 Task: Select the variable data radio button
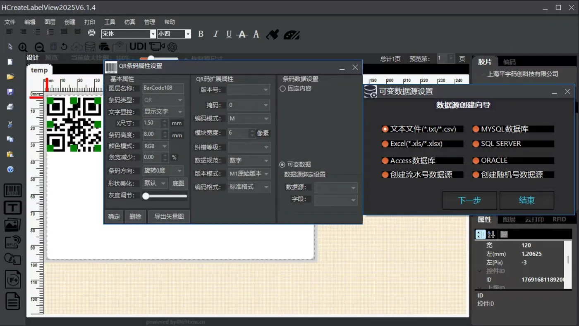[x=282, y=165]
